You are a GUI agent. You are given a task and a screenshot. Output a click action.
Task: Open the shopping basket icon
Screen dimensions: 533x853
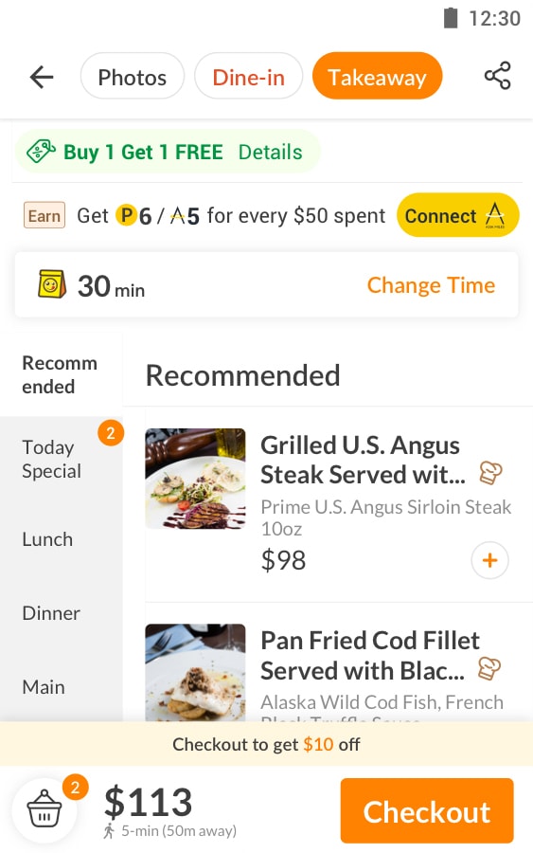[x=44, y=809]
